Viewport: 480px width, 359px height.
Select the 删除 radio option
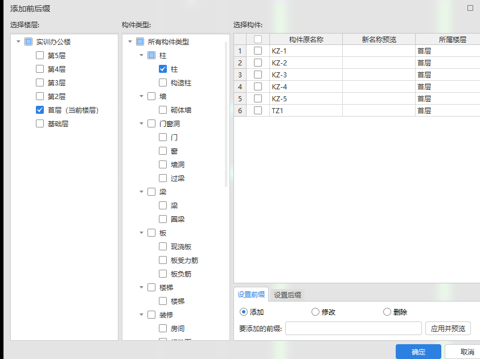tap(387, 312)
